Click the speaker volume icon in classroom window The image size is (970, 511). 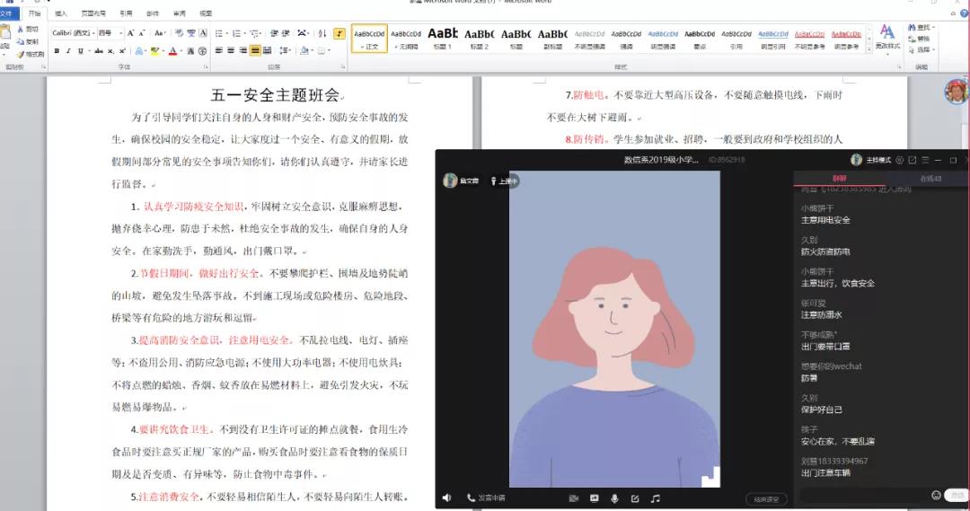click(446, 498)
